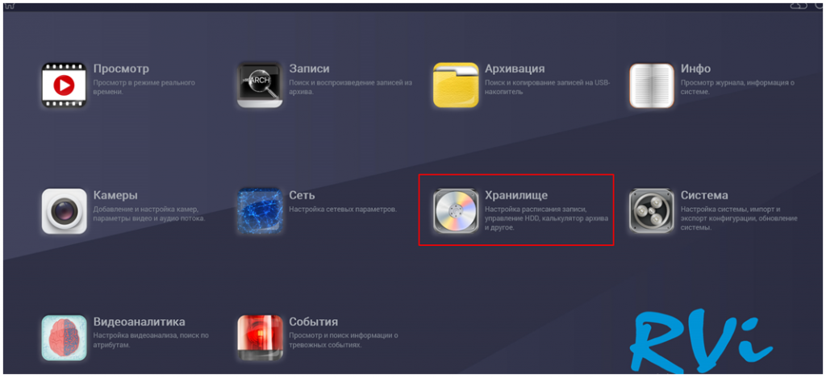Click the yellow Архивация folder icon
This screenshot has width=826, height=378.
(456, 85)
